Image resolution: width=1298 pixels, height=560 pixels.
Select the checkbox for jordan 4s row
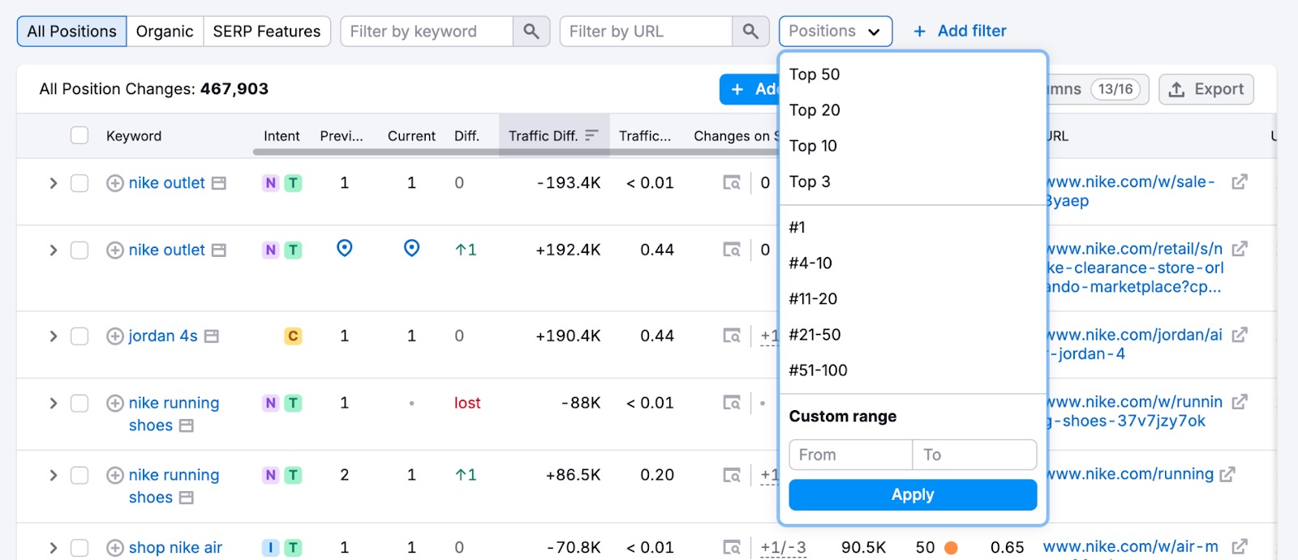[x=80, y=336]
